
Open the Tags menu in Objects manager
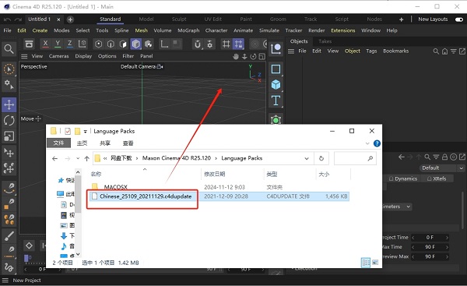[371, 51]
